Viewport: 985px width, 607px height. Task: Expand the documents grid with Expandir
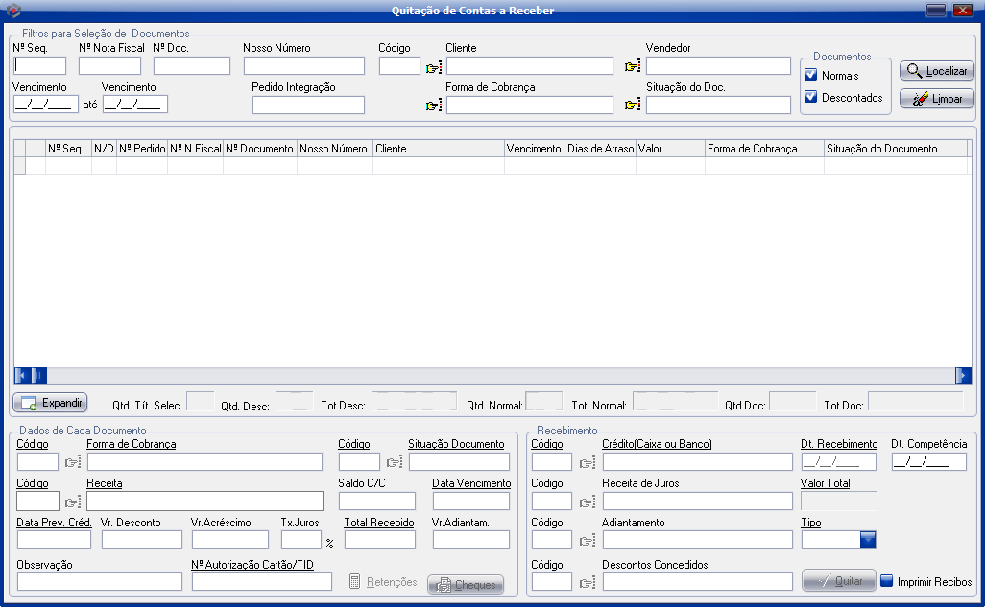tap(50, 403)
